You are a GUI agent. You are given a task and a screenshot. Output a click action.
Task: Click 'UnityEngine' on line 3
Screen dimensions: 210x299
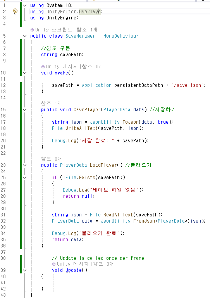coord(61,18)
